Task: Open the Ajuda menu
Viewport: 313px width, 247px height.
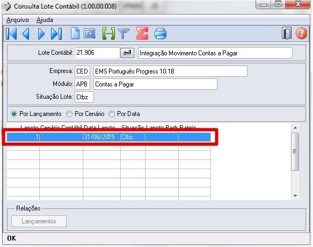Action: click(x=45, y=20)
